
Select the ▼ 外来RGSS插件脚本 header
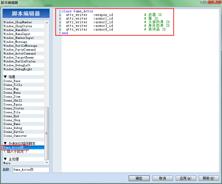[x=24, y=143]
